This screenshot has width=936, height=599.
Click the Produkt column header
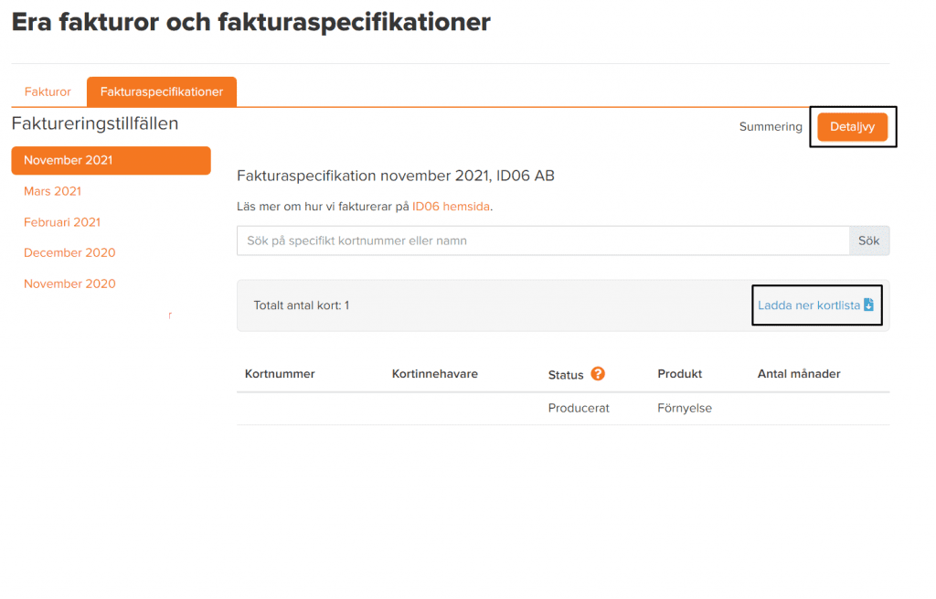pos(679,374)
